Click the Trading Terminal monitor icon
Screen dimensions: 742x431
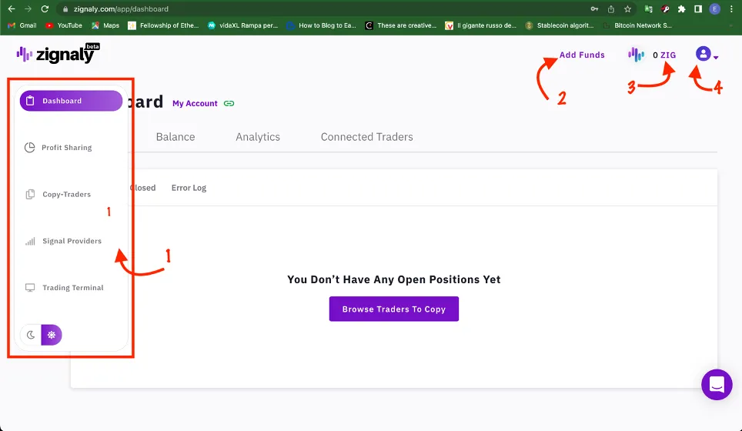tap(30, 288)
